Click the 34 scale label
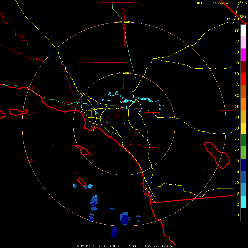This screenshot has width=248, height=248. click(x=237, y=117)
